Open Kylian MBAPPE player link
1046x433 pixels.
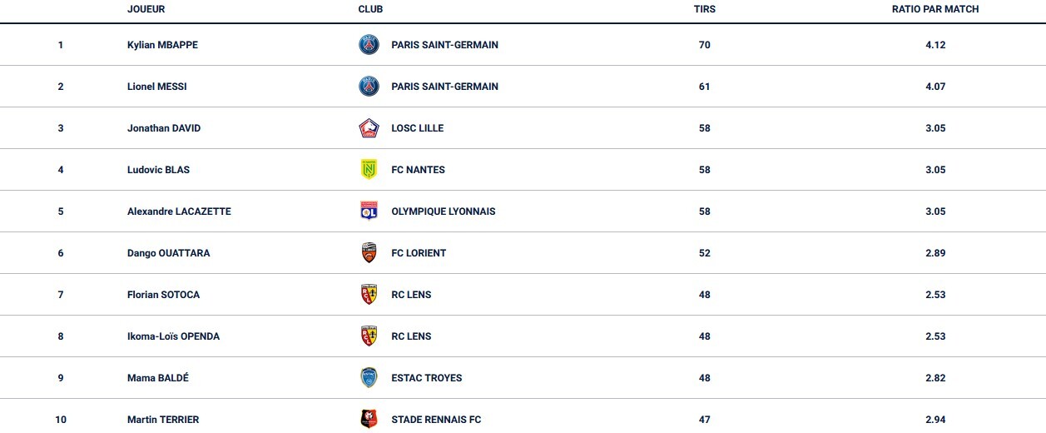(162, 45)
